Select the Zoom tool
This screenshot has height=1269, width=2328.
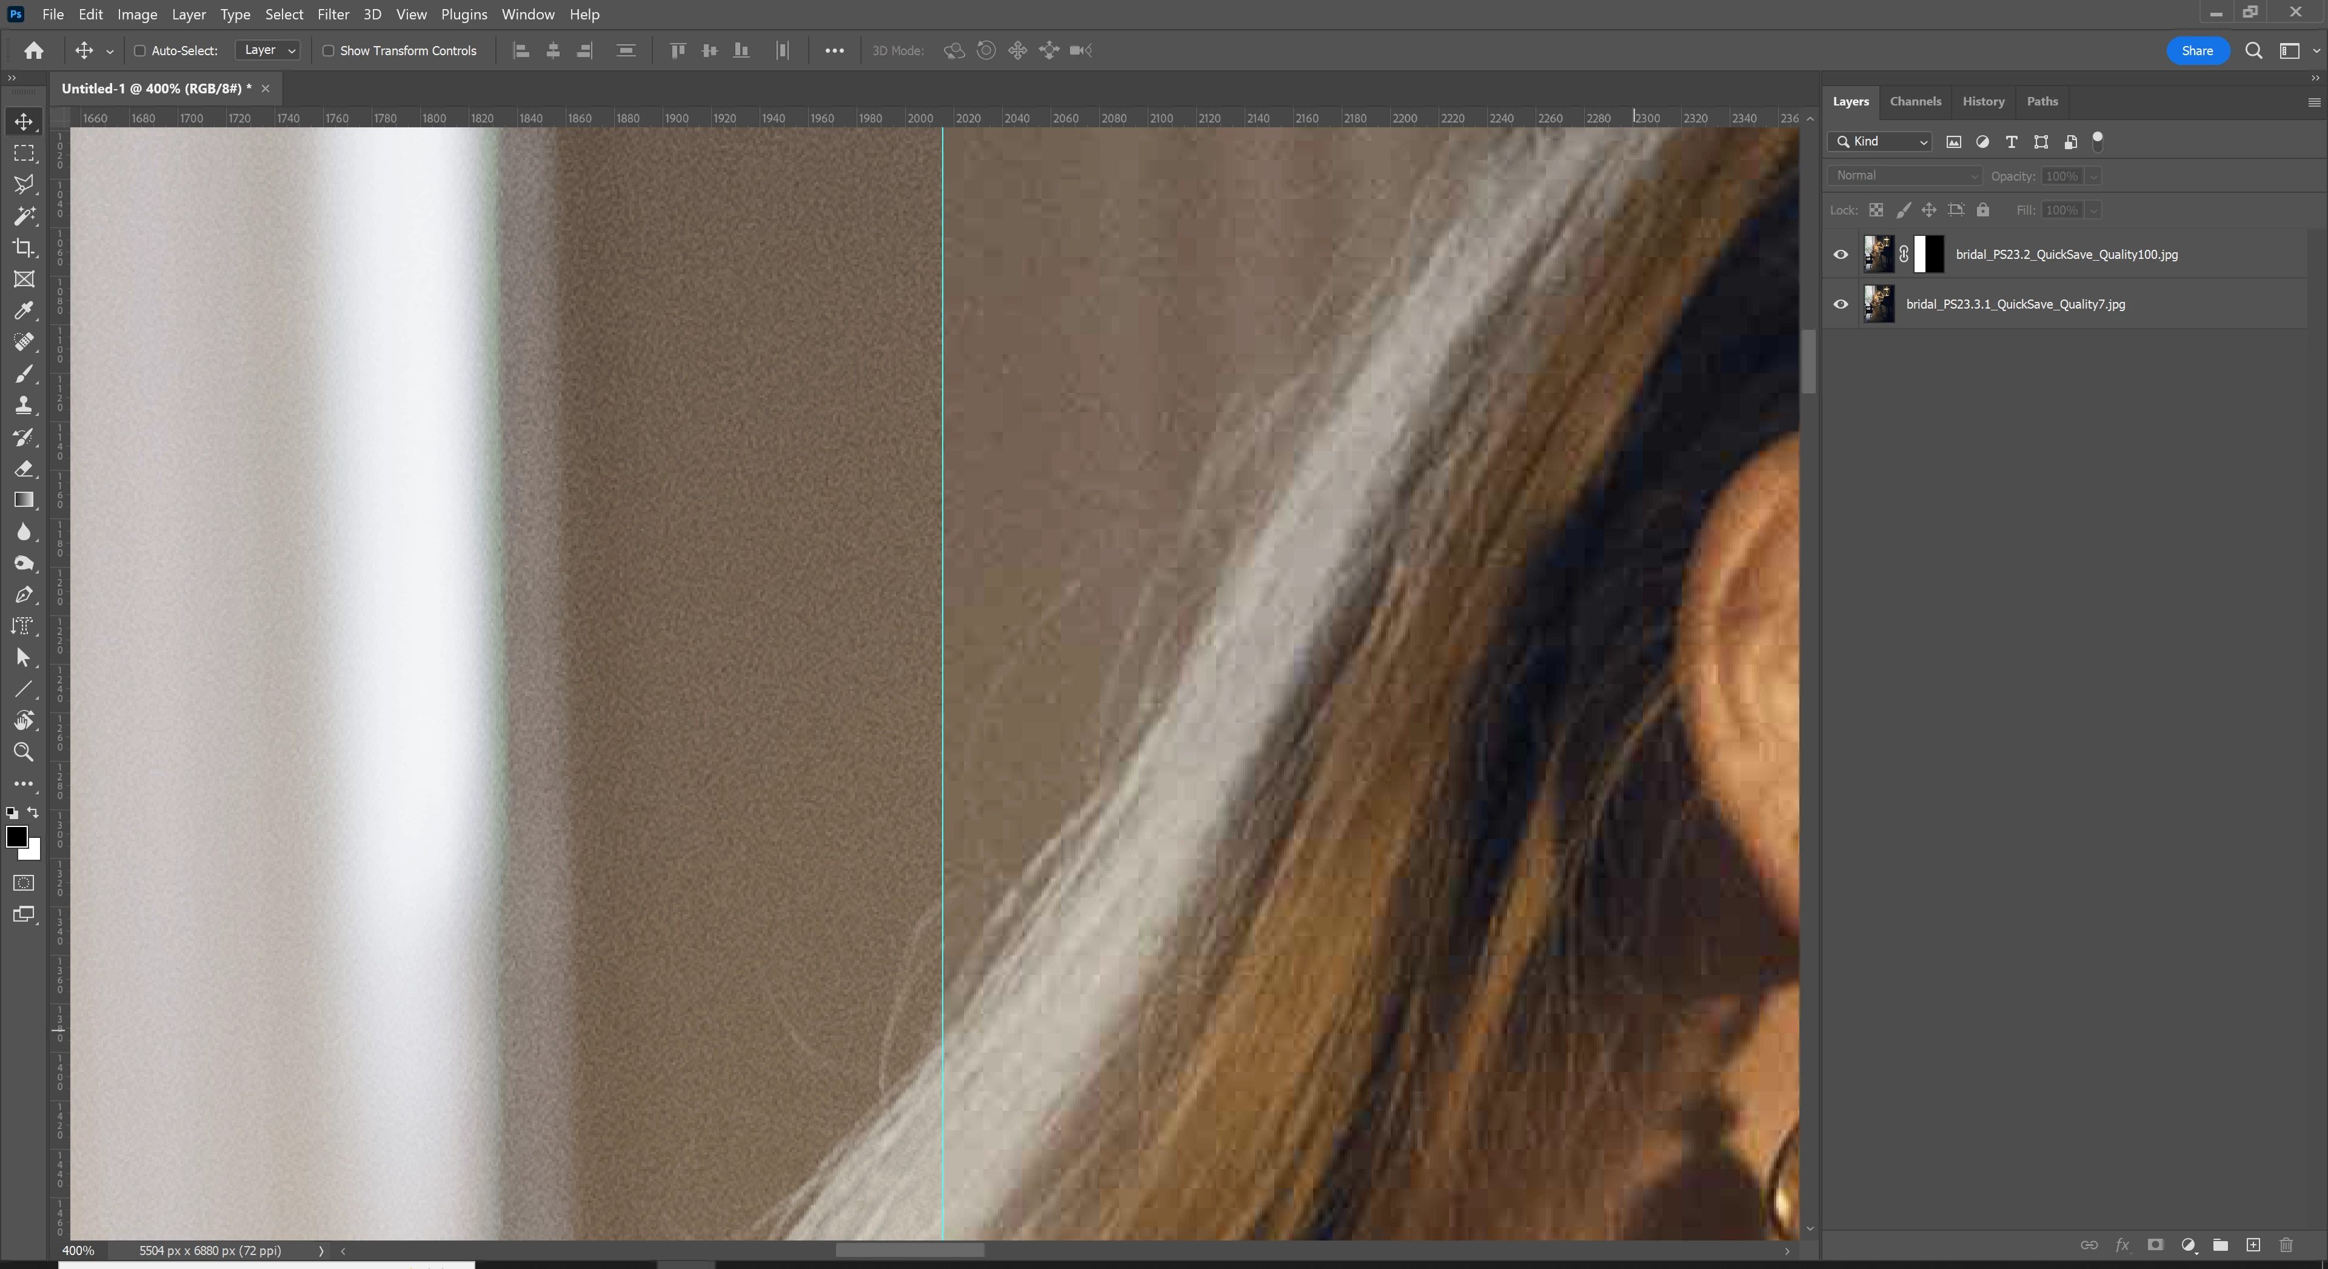pyautogui.click(x=24, y=752)
